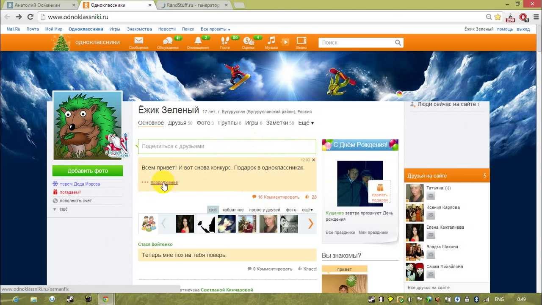Screen dimensions: 542x305
Task: Click the продолжение link in the status
Action: pos(164,183)
